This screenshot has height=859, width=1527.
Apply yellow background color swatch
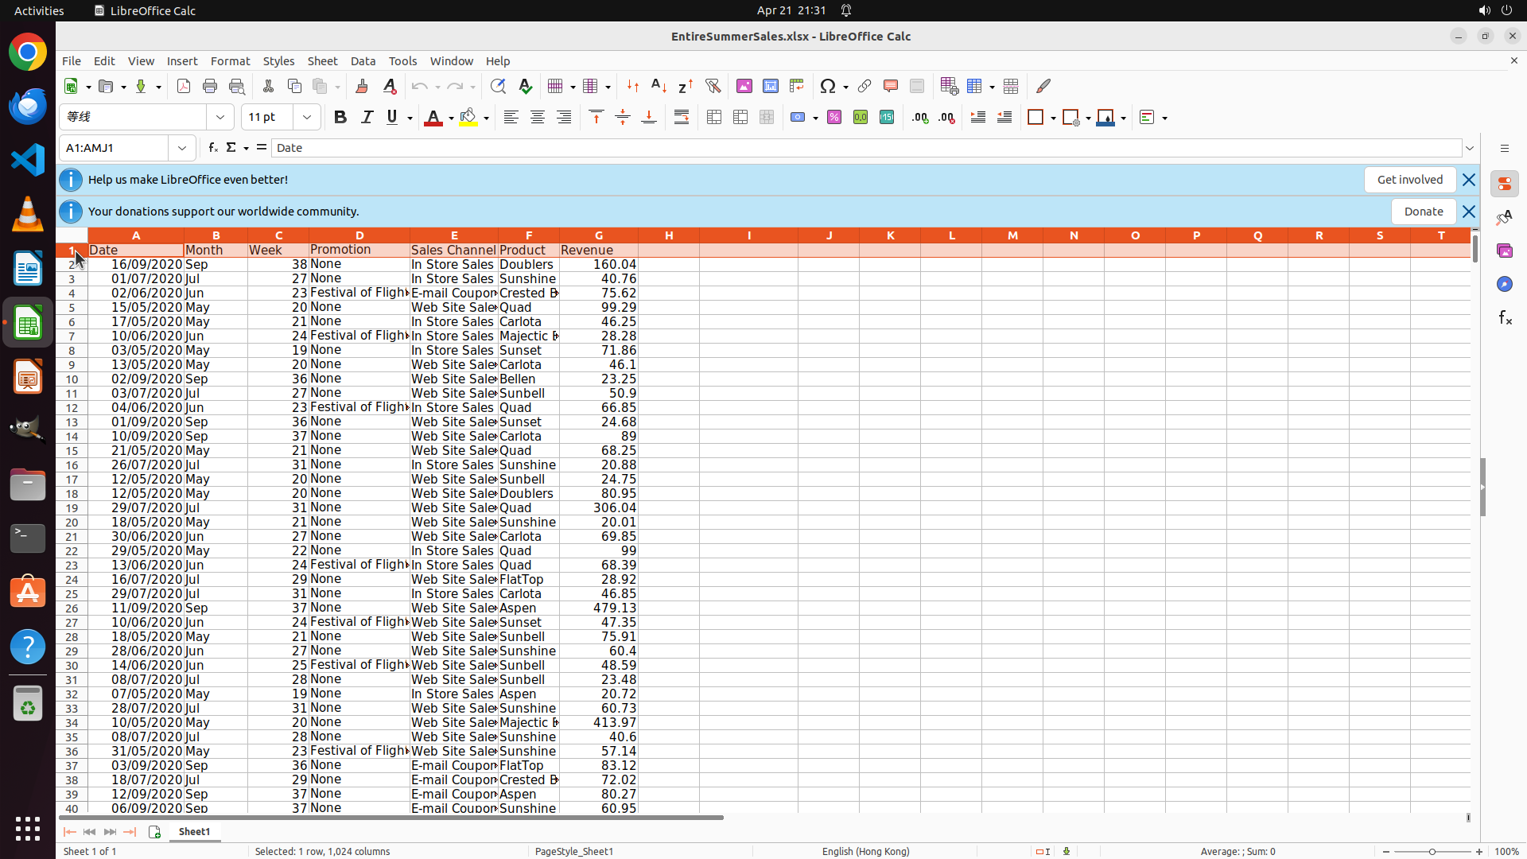tap(468, 118)
